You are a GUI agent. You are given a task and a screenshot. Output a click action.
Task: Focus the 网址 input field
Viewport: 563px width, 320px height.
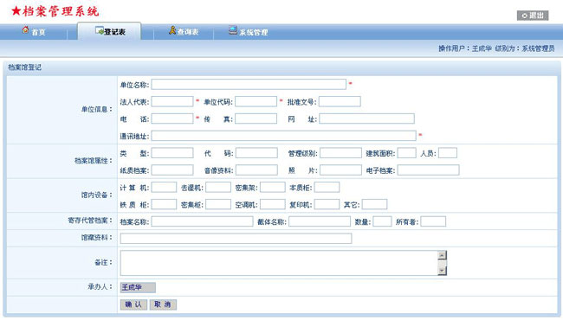(366, 118)
